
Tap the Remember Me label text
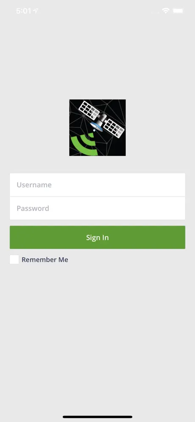(45, 260)
